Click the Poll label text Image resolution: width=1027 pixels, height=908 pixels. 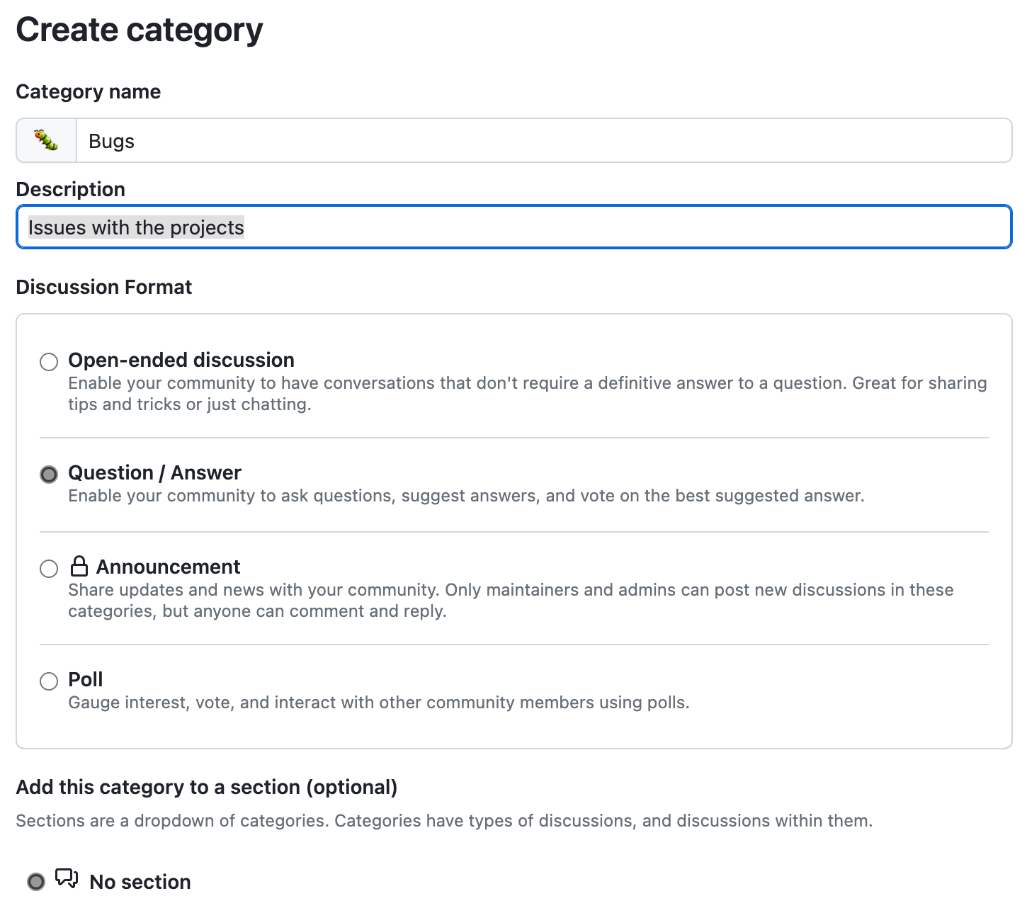point(84,679)
